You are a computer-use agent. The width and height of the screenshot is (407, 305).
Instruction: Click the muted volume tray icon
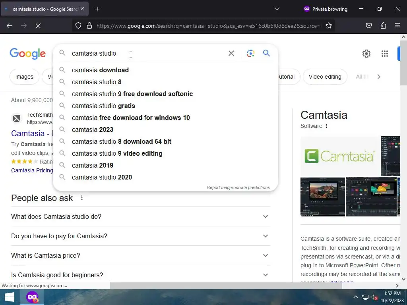[x=374, y=297]
